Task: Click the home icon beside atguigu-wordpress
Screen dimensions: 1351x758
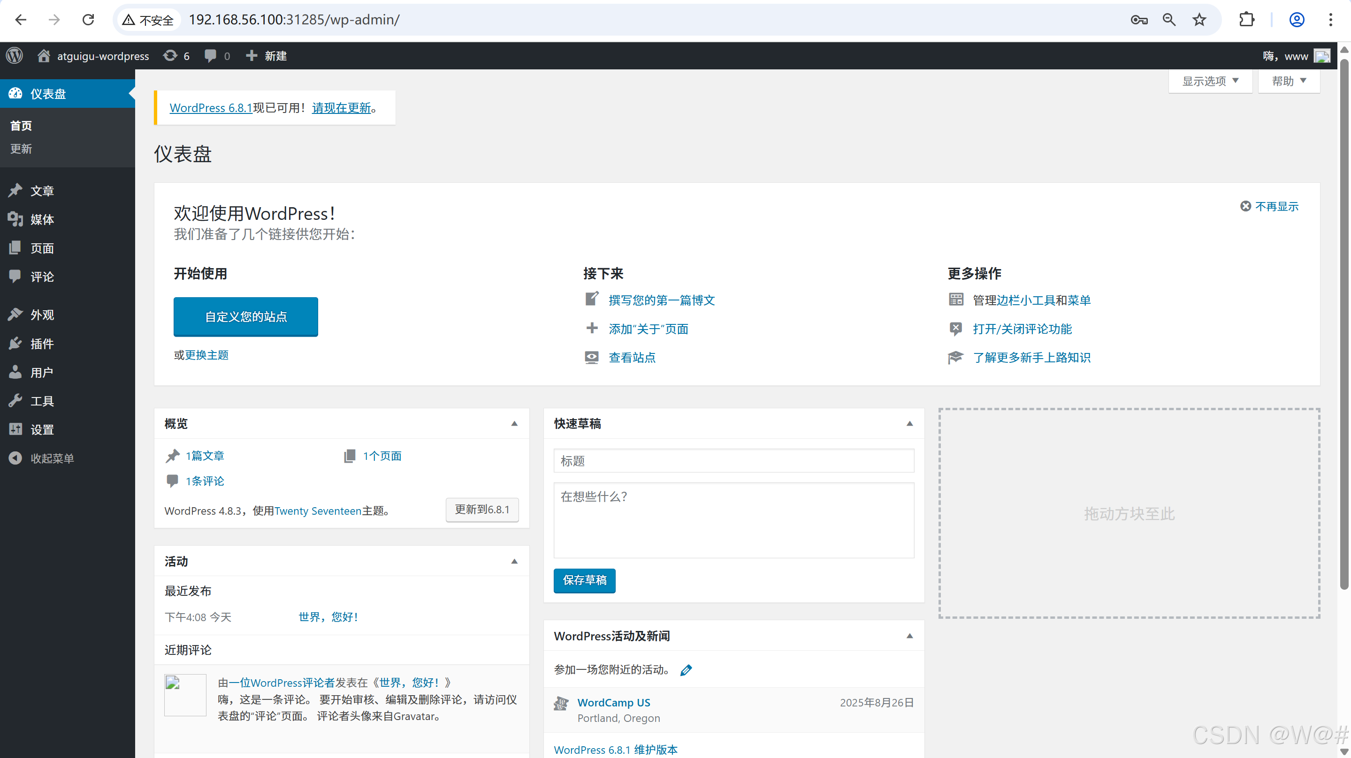Action: (44, 55)
